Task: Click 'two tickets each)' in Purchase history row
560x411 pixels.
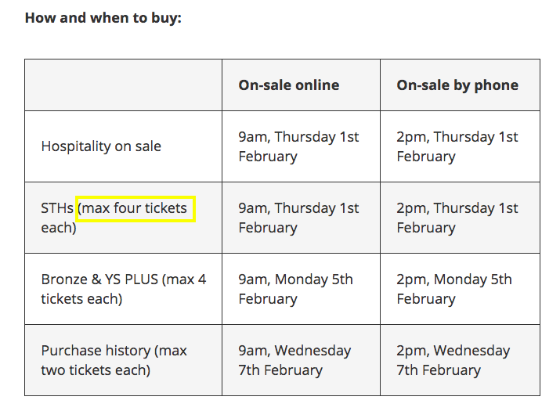Action: coord(96,370)
